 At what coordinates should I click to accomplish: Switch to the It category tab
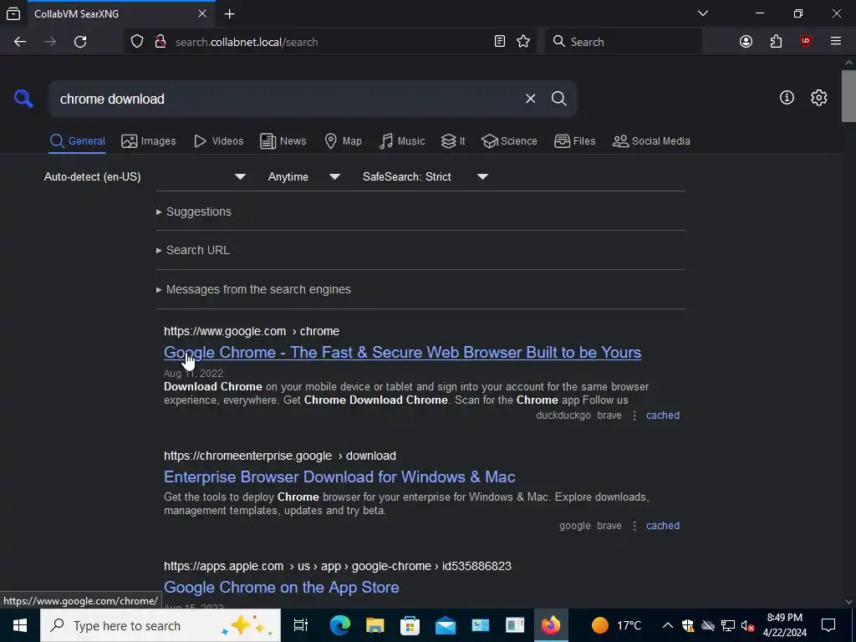click(453, 140)
